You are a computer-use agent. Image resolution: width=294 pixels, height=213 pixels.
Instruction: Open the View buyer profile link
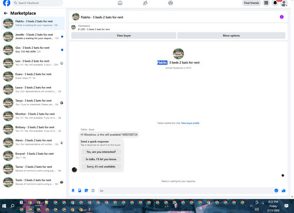[x=190, y=123]
